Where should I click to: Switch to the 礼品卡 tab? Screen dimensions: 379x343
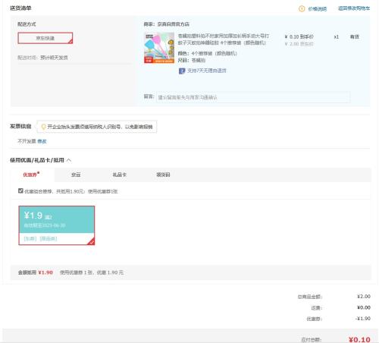[x=119, y=175]
